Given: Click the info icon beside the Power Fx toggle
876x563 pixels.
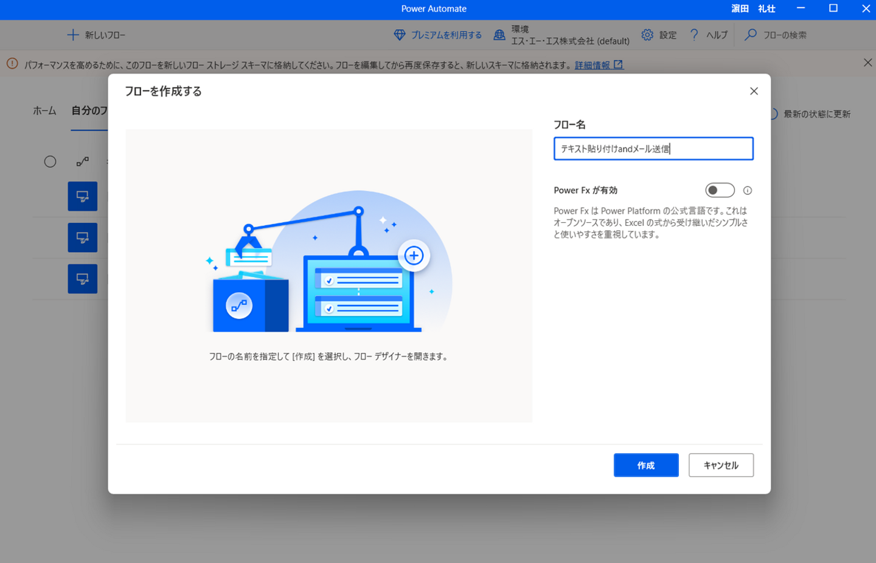Looking at the screenshot, I should [748, 191].
